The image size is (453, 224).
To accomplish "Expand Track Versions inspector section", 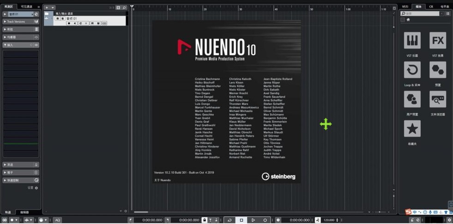I will 5,22.
